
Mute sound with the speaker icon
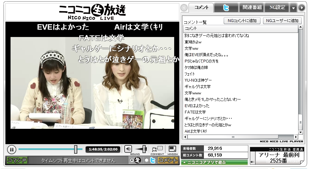(x=128, y=149)
